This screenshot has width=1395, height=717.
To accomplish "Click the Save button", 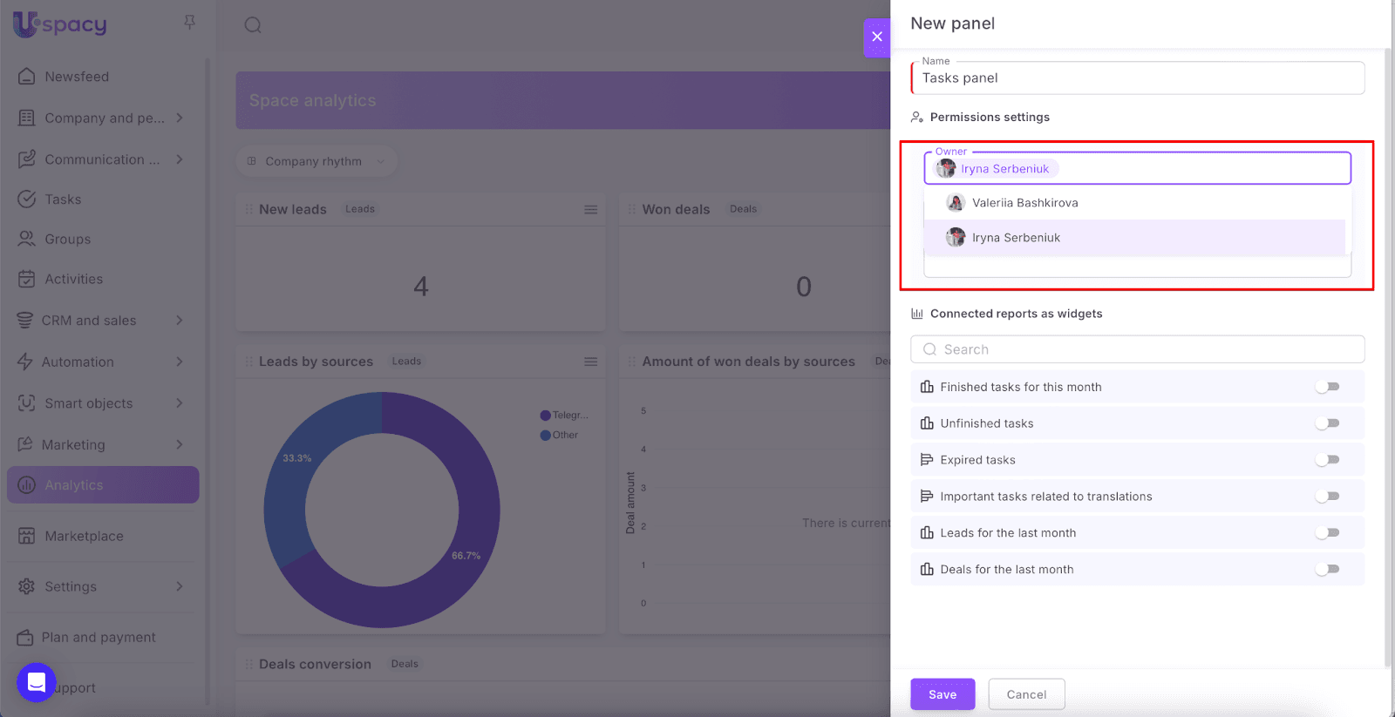I will [x=942, y=694].
